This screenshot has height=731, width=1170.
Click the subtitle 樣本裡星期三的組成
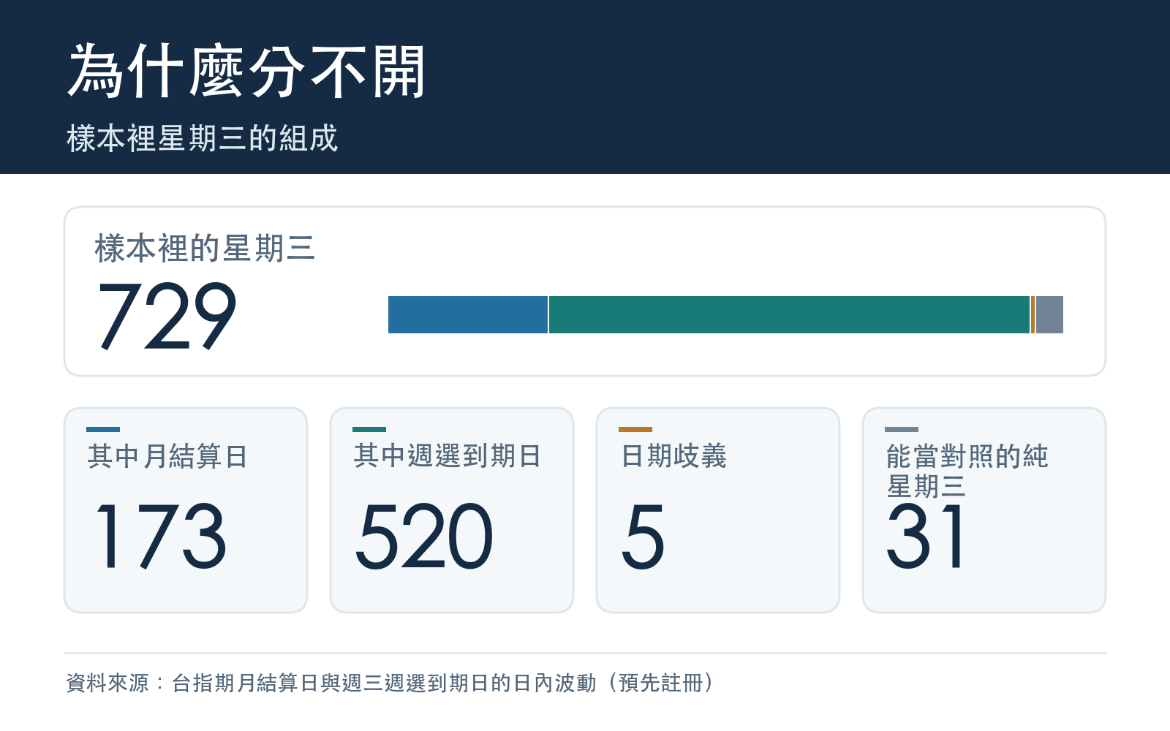click(x=203, y=138)
